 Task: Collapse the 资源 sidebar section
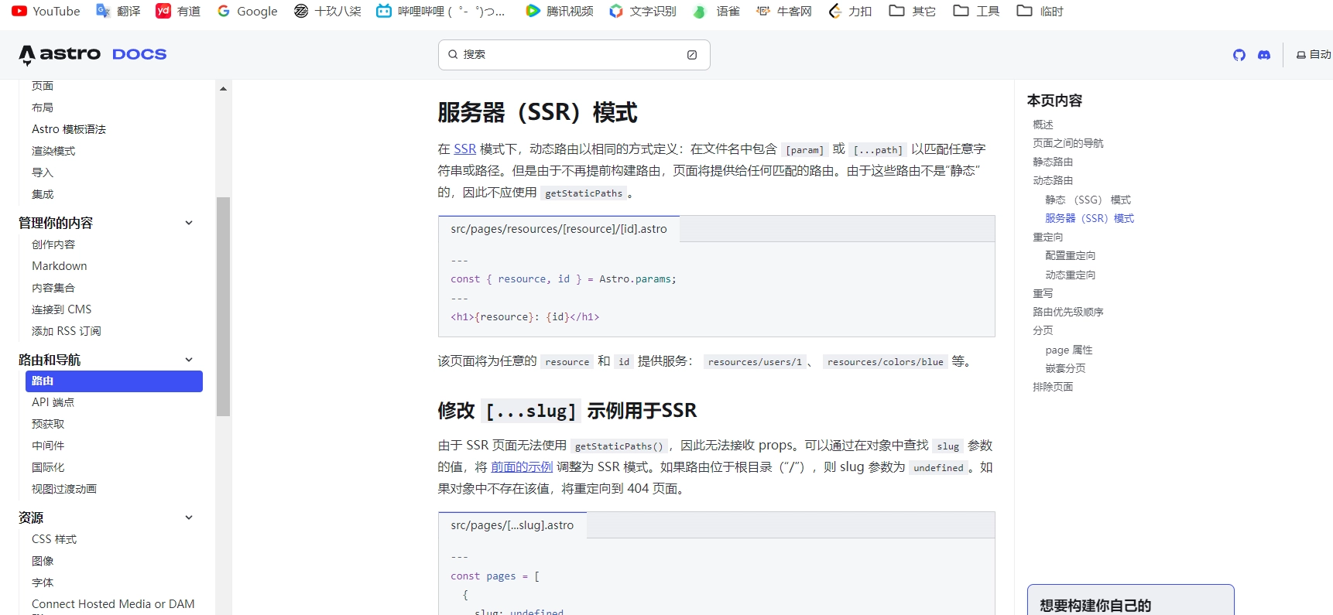(x=188, y=518)
